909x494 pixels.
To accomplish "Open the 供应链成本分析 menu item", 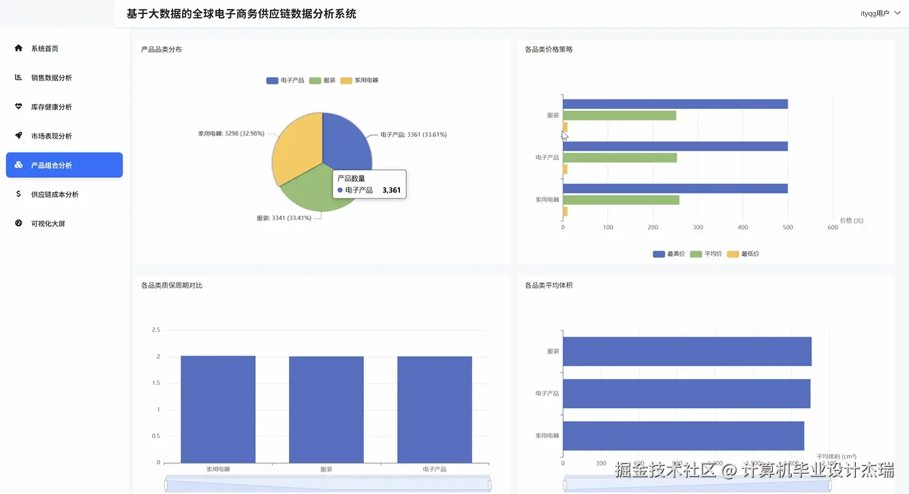I will point(64,194).
